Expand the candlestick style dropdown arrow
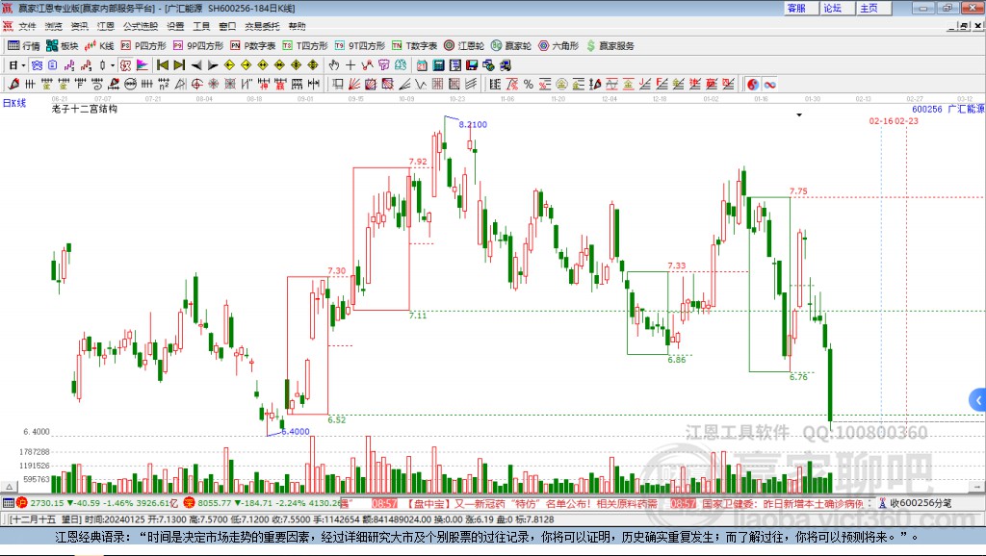The image size is (986, 556). click(113, 65)
